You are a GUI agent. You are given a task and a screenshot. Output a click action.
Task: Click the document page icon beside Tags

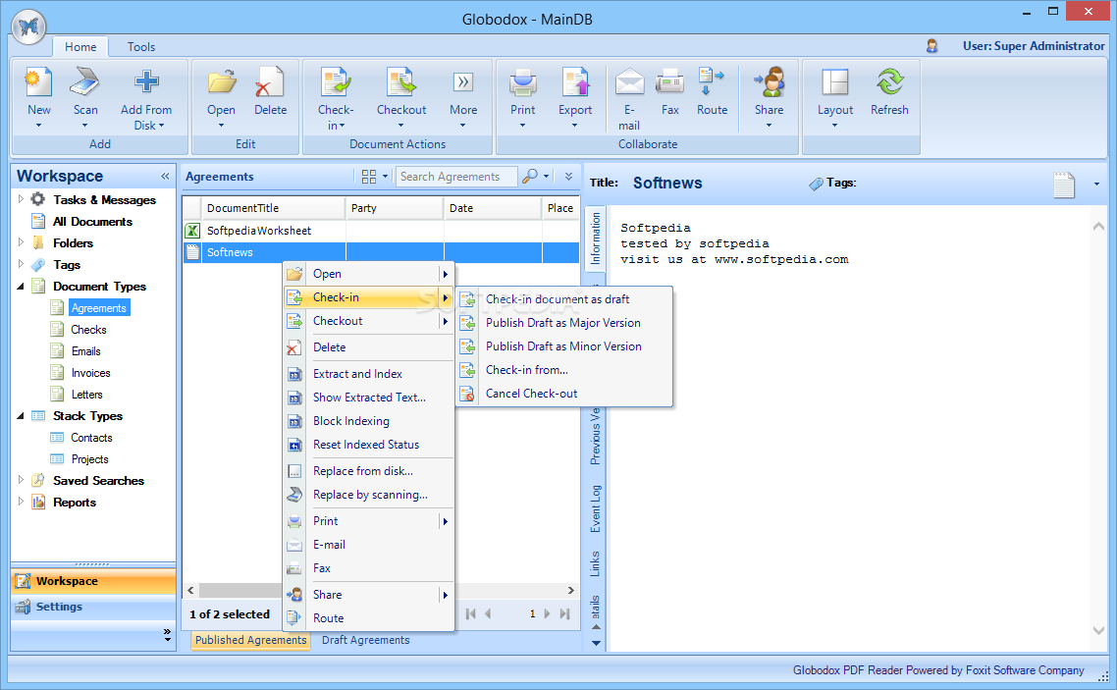pyautogui.click(x=1064, y=185)
